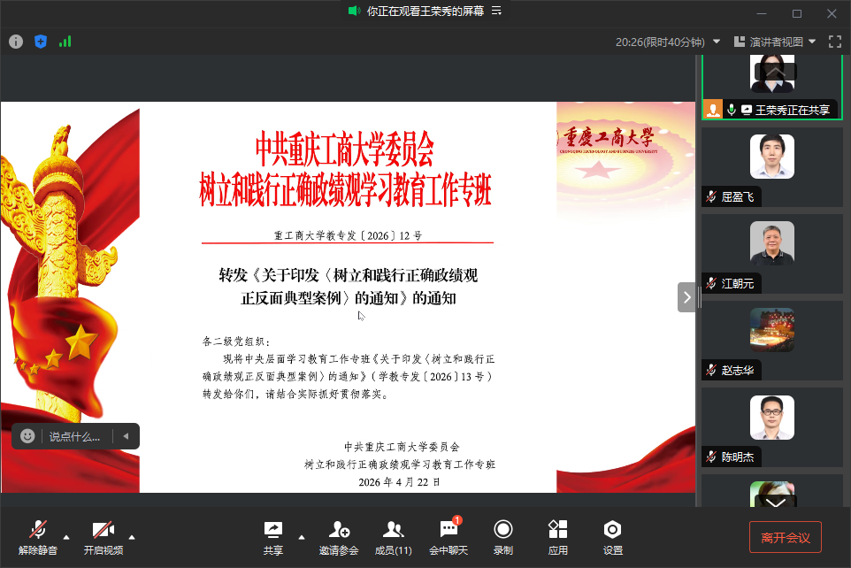Enter full screen mode
This screenshot has width=851, height=568.
835,42
